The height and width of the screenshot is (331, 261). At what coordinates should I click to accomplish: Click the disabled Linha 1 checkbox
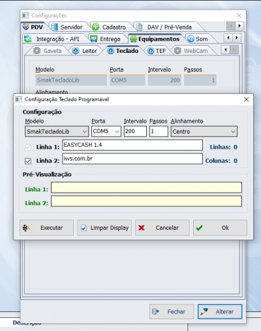pos(28,148)
